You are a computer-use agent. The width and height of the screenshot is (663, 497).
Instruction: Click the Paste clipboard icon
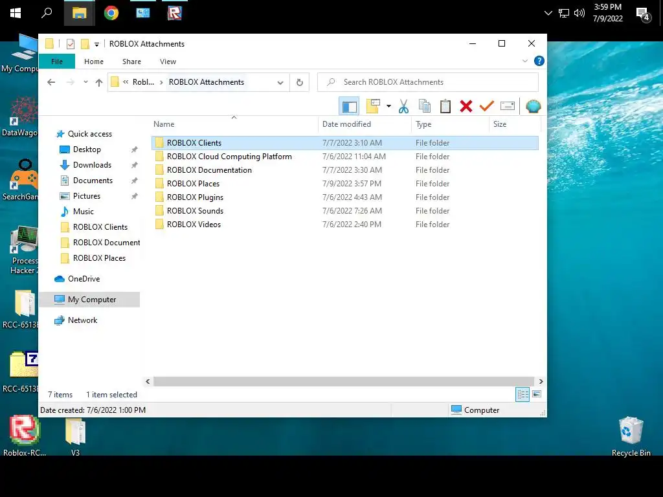click(445, 107)
